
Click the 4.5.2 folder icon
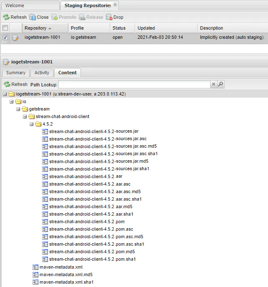[38, 124]
